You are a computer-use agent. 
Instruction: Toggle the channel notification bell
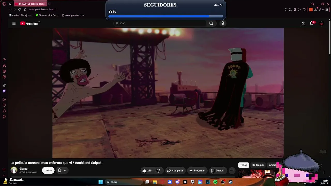(x=59, y=170)
